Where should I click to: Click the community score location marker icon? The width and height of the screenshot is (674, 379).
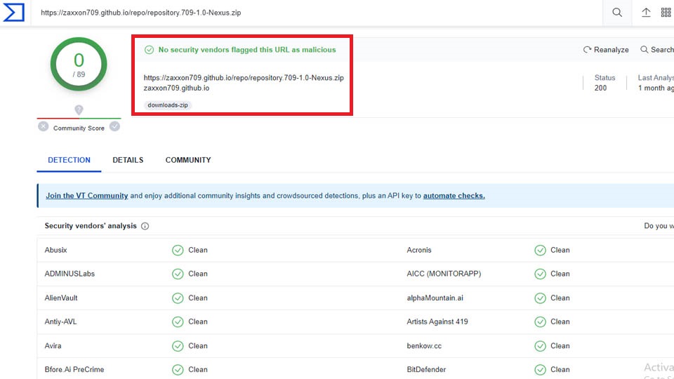[x=79, y=109]
